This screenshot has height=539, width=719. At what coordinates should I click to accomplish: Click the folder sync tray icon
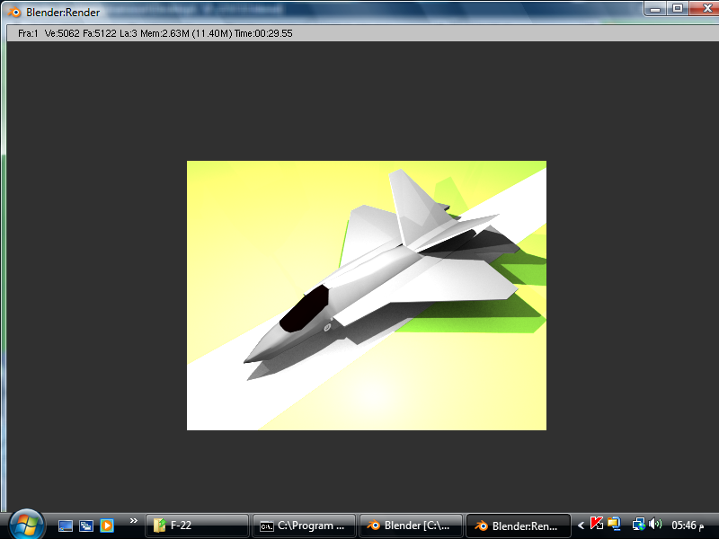[x=614, y=524]
